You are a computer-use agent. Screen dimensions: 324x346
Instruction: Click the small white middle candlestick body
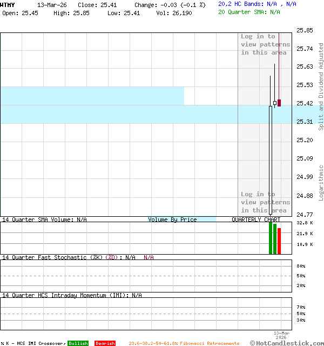pos(275,103)
